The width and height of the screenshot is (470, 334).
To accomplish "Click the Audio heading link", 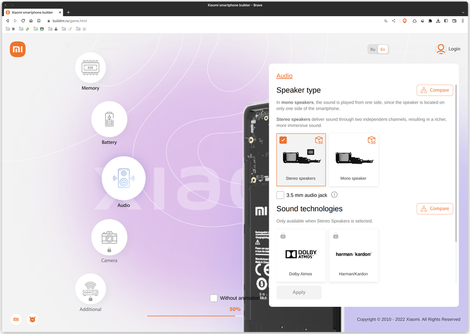I will click(284, 76).
